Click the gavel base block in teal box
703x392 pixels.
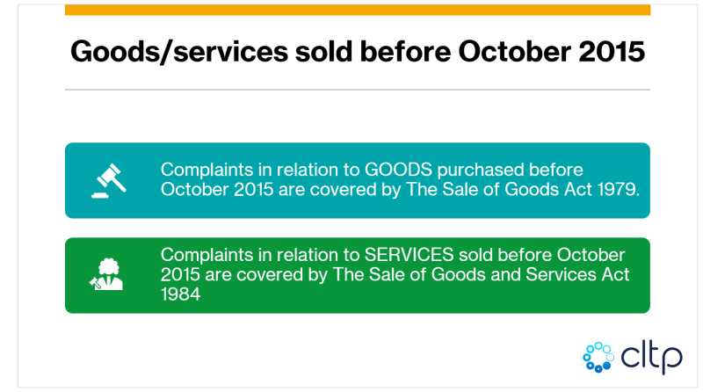pyautogui.click(x=99, y=195)
